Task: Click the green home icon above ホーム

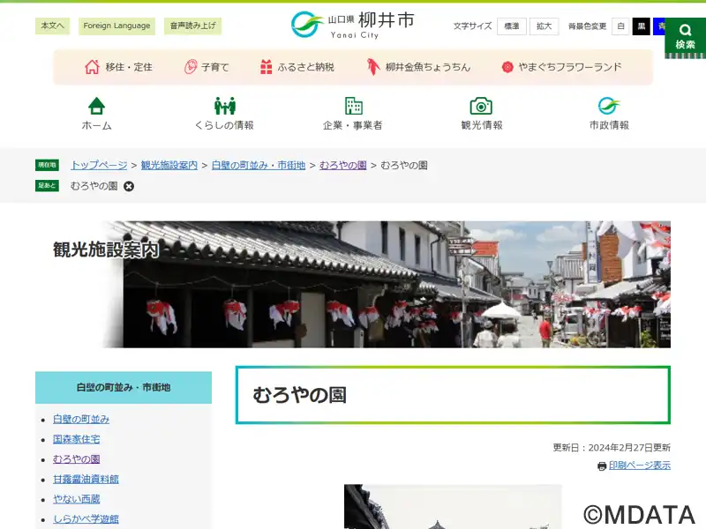Action: pyautogui.click(x=97, y=106)
